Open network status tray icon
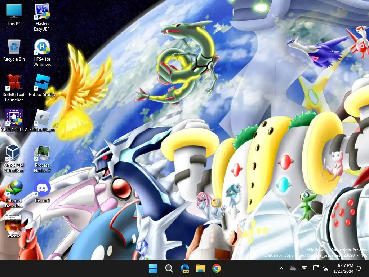Image resolution: width=369 pixels, height=277 pixels. point(316,268)
